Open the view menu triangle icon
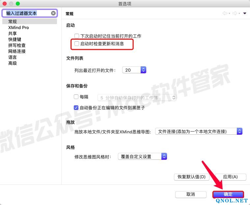Image resolution: width=250 pixels, height=205 pixels. point(245,14)
